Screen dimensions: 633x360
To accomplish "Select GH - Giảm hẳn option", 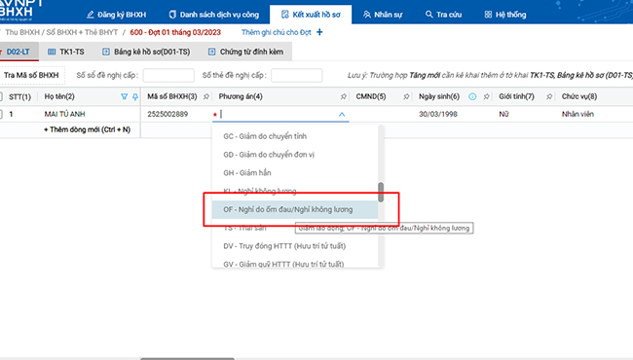I will tap(295, 172).
